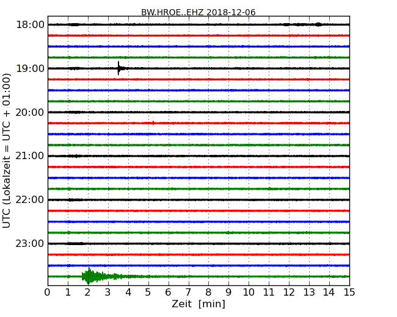Click x-axis tick label 0

tap(48, 292)
